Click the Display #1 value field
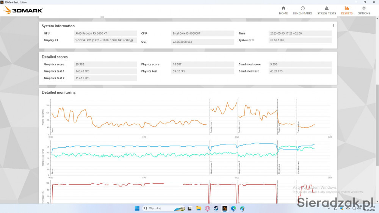Viewport: 379px width, 213px height. (105, 40)
